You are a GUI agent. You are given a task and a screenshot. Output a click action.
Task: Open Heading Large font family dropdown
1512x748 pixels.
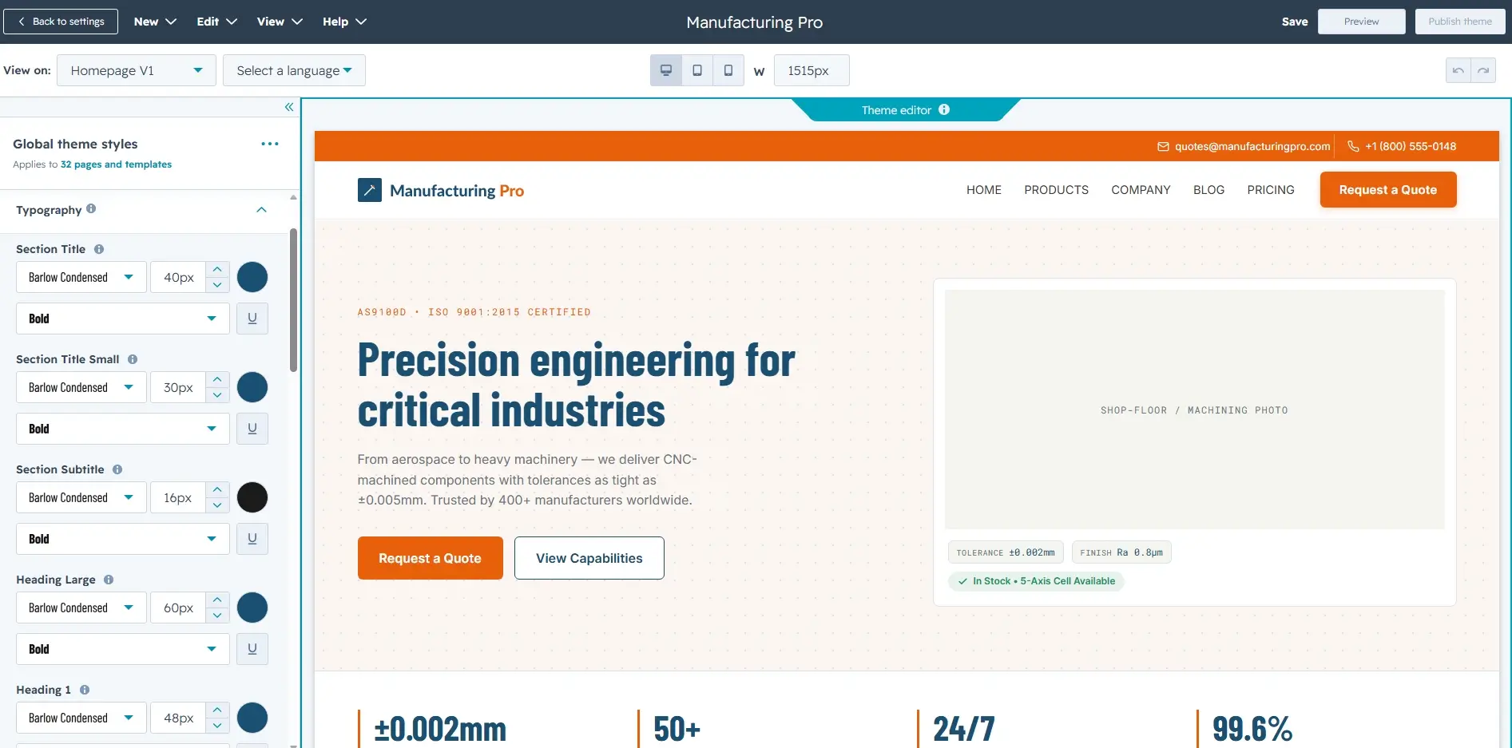click(x=81, y=608)
